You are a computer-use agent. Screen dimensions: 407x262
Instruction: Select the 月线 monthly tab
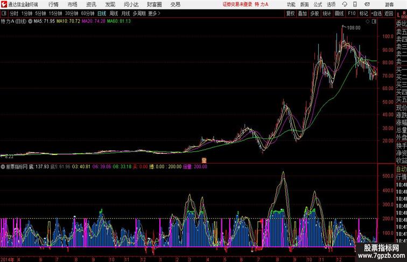pyautogui.click(x=125, y=13)
